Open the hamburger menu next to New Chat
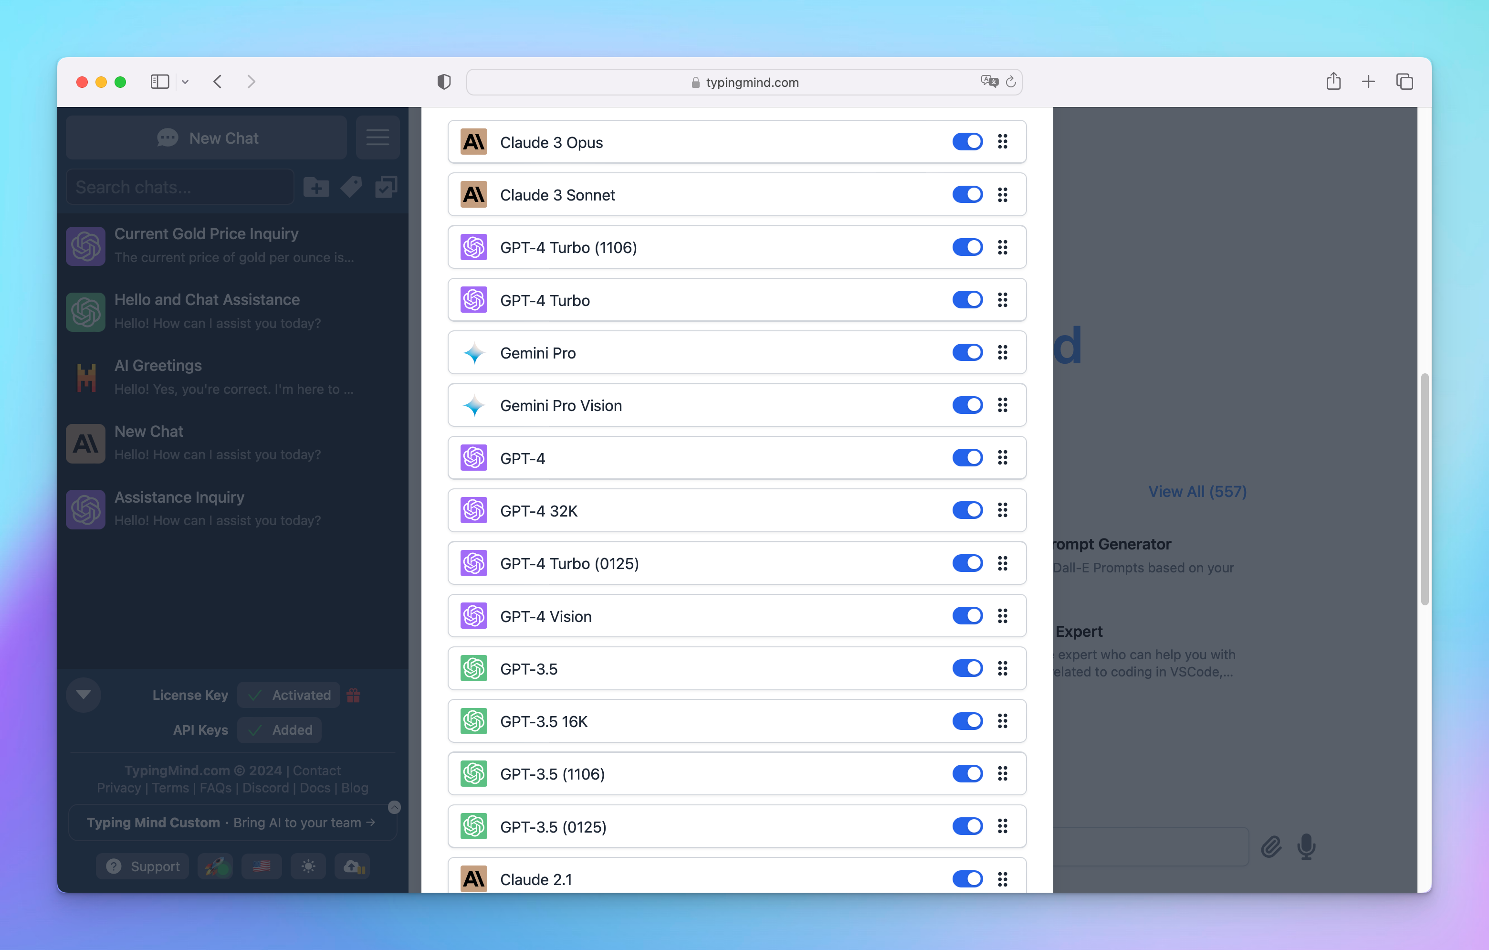1489x950 pixels. point(377,137)
